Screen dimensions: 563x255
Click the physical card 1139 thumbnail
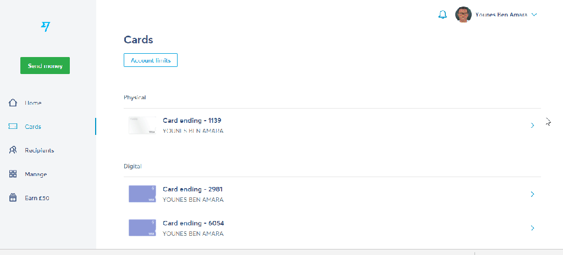click(x=142, y=126)
